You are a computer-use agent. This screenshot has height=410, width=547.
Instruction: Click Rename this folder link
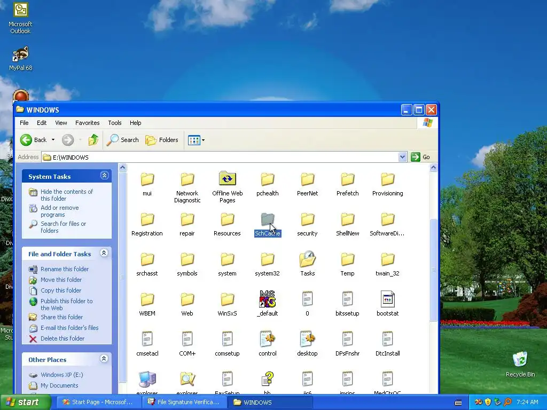(65, 269)
